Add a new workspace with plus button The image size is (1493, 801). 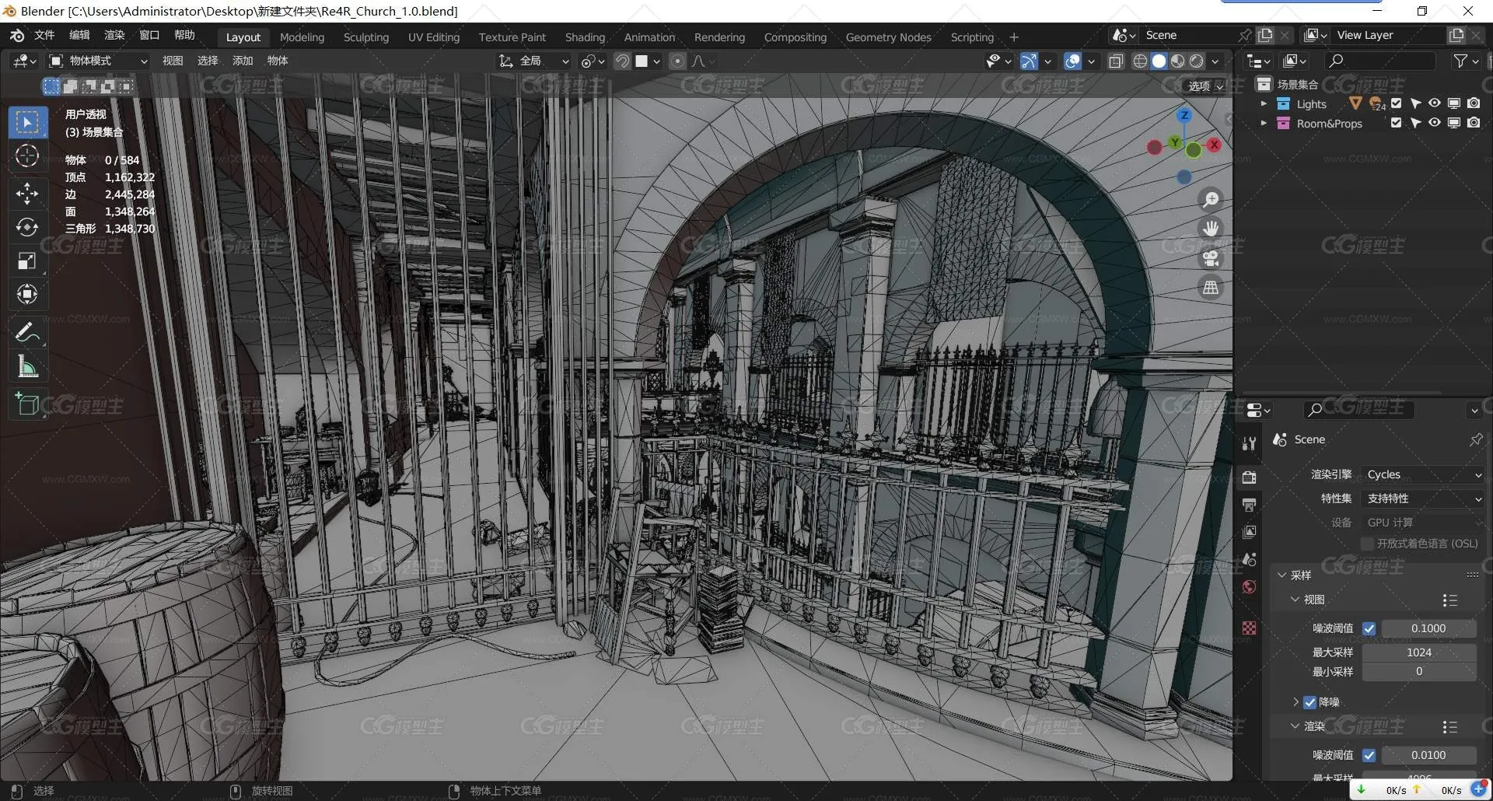tap(1014, 37)
